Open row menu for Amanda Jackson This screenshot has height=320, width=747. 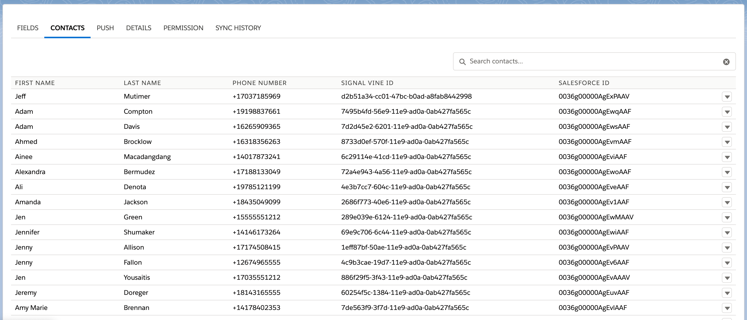[727, 202]
